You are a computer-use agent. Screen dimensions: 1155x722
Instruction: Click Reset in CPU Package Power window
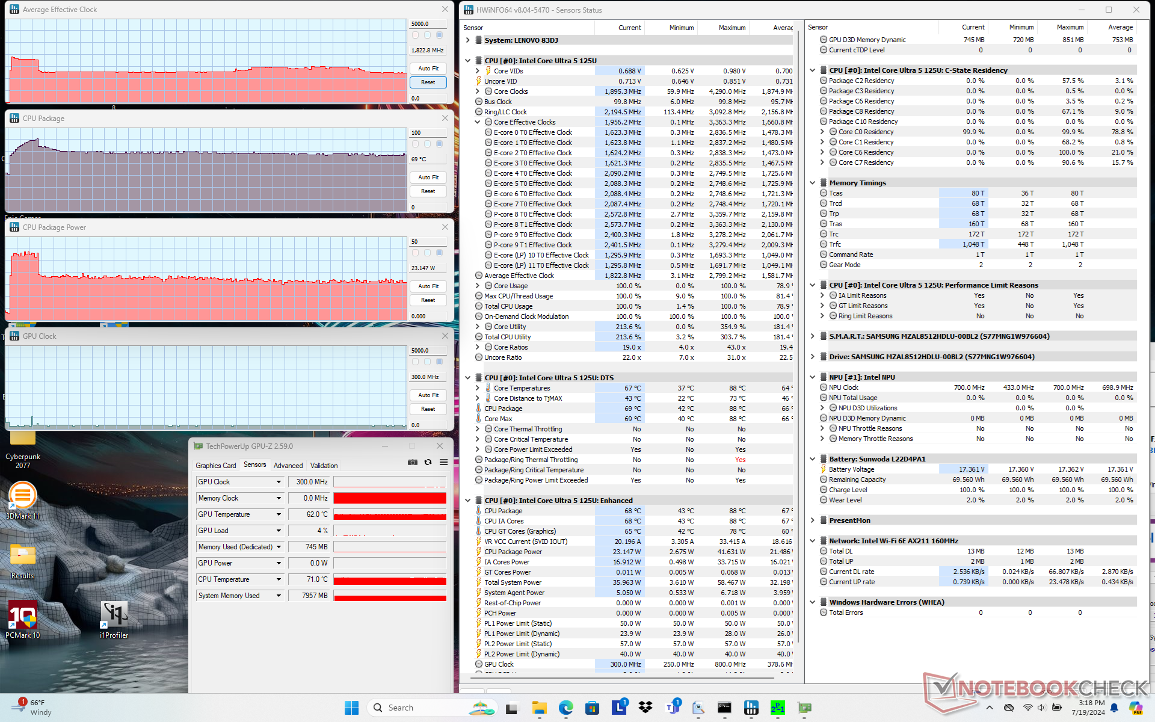point(428,300)
